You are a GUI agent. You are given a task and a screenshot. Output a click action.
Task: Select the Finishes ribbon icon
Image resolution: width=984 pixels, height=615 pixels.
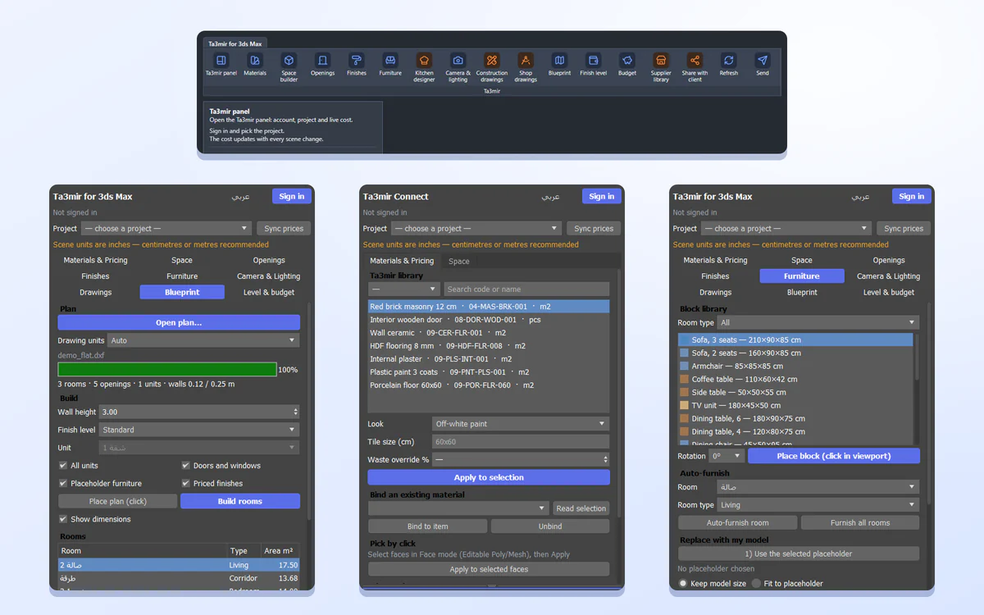(357, 60)
